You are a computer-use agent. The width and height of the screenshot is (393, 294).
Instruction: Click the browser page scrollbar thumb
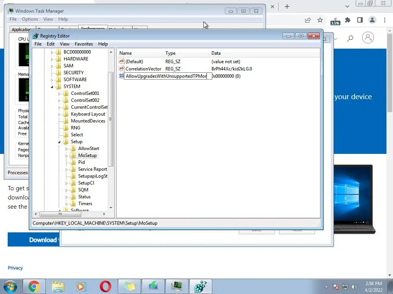390,72
